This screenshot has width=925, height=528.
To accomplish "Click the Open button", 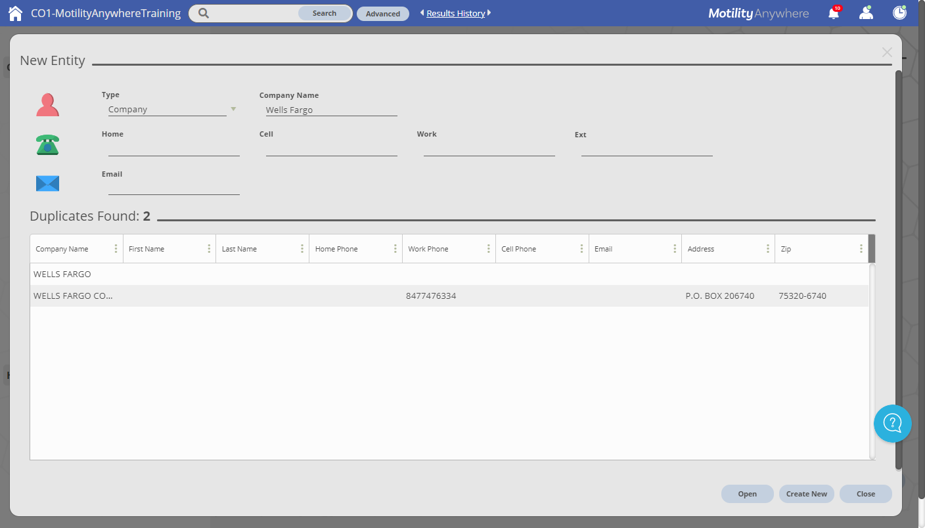I will coord(747,494).
